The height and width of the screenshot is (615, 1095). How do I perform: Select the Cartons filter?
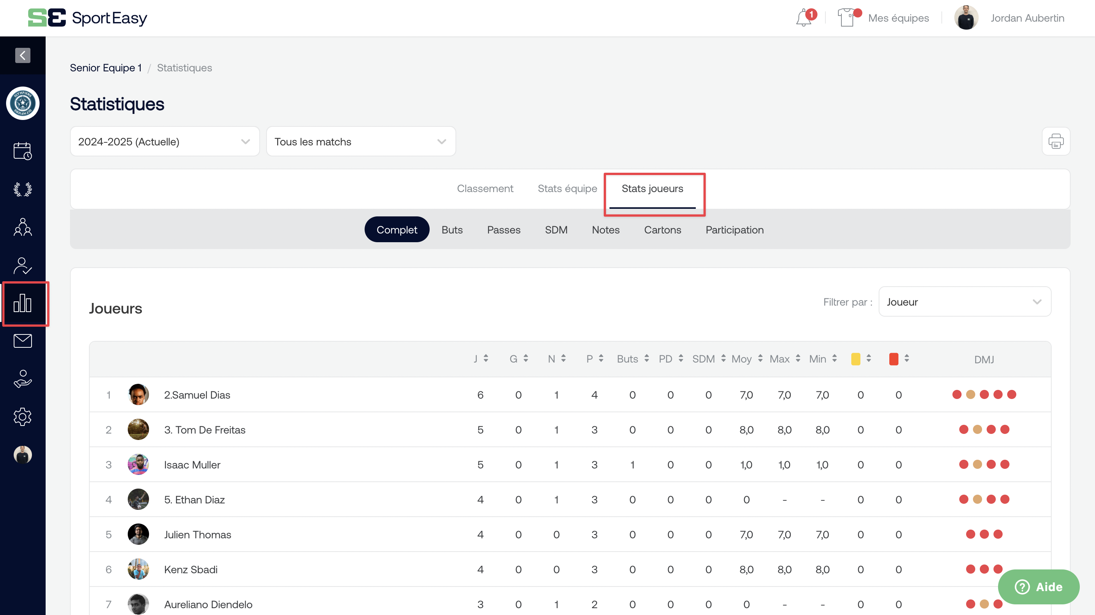click(x=663, y=230)
